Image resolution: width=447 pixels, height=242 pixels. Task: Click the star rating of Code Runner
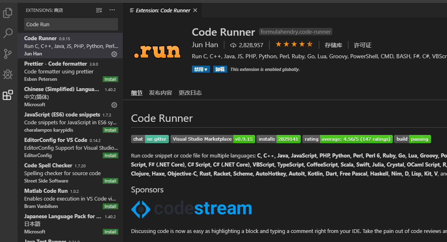tap(294, 44)
